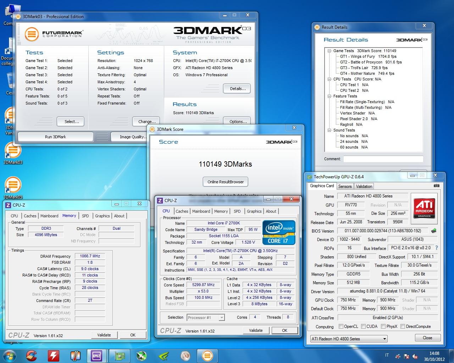Open the About tab in CPU-Z memory window

[119, 216]
